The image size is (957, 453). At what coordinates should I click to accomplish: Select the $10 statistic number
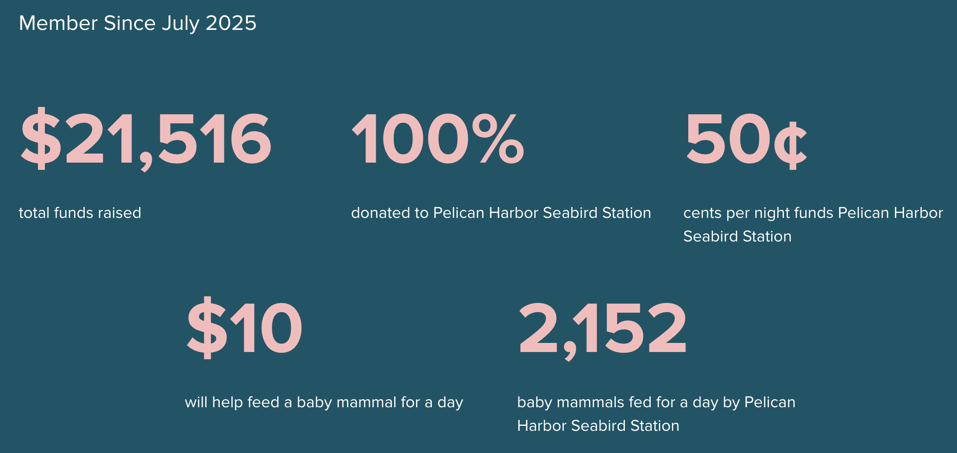tap(245, 328)
